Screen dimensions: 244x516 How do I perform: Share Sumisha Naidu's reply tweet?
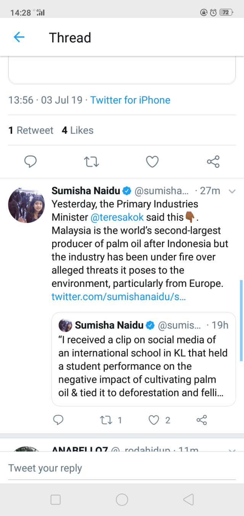(x=201, y=421)
